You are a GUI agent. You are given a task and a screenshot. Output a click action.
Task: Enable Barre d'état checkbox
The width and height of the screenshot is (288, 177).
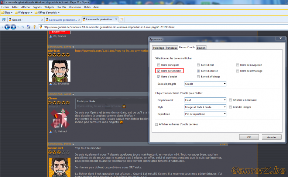click(x=198, y=65)
